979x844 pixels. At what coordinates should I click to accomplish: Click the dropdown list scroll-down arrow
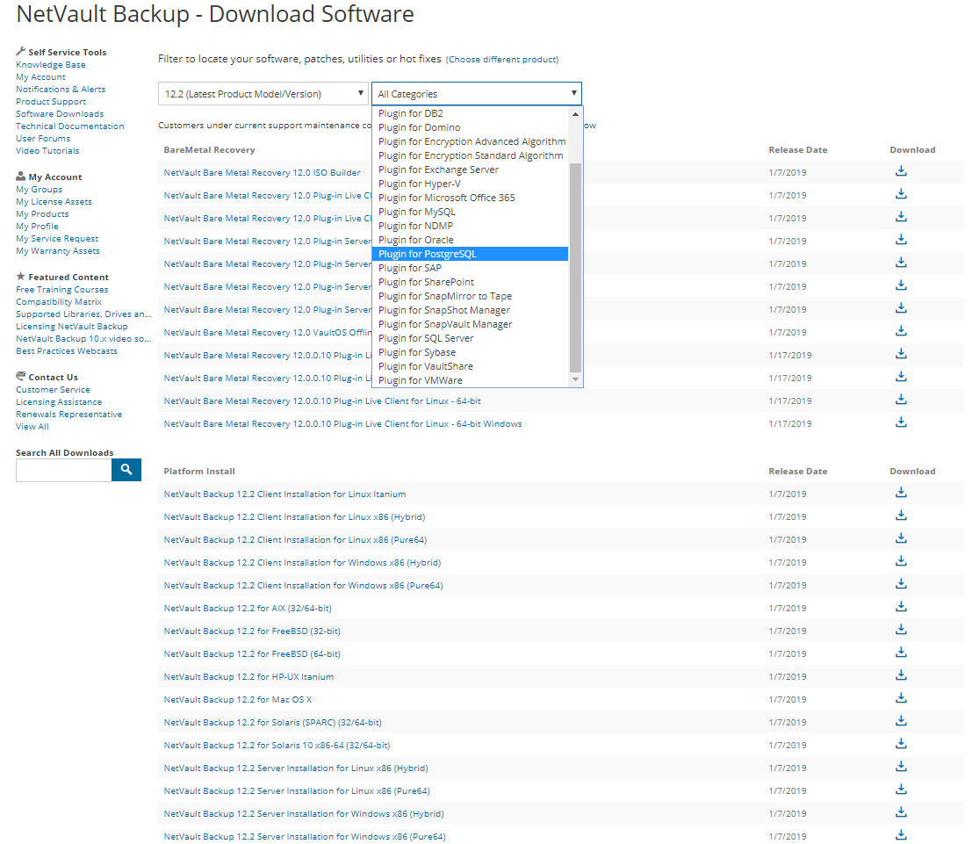click(x=575, y=379)
